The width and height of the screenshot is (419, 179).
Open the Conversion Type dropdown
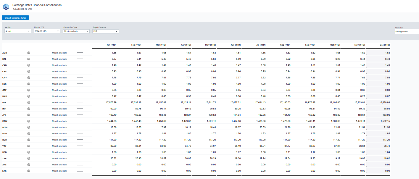(x=76, y=31)
